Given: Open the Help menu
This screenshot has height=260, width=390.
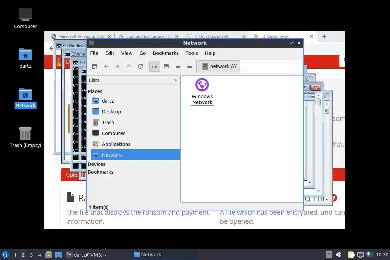Looking at the screenshot, I should pos(210,53).
